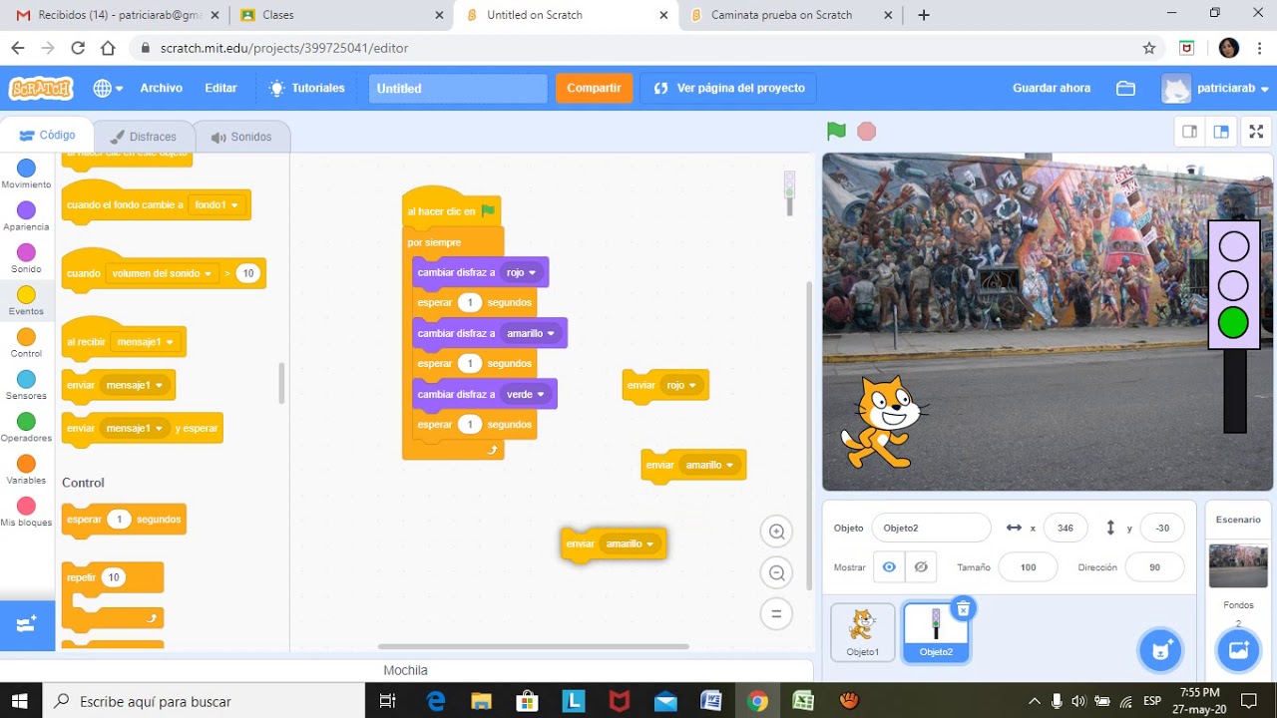
Task: Open the Mis bloques category
Action: point(26,512)
